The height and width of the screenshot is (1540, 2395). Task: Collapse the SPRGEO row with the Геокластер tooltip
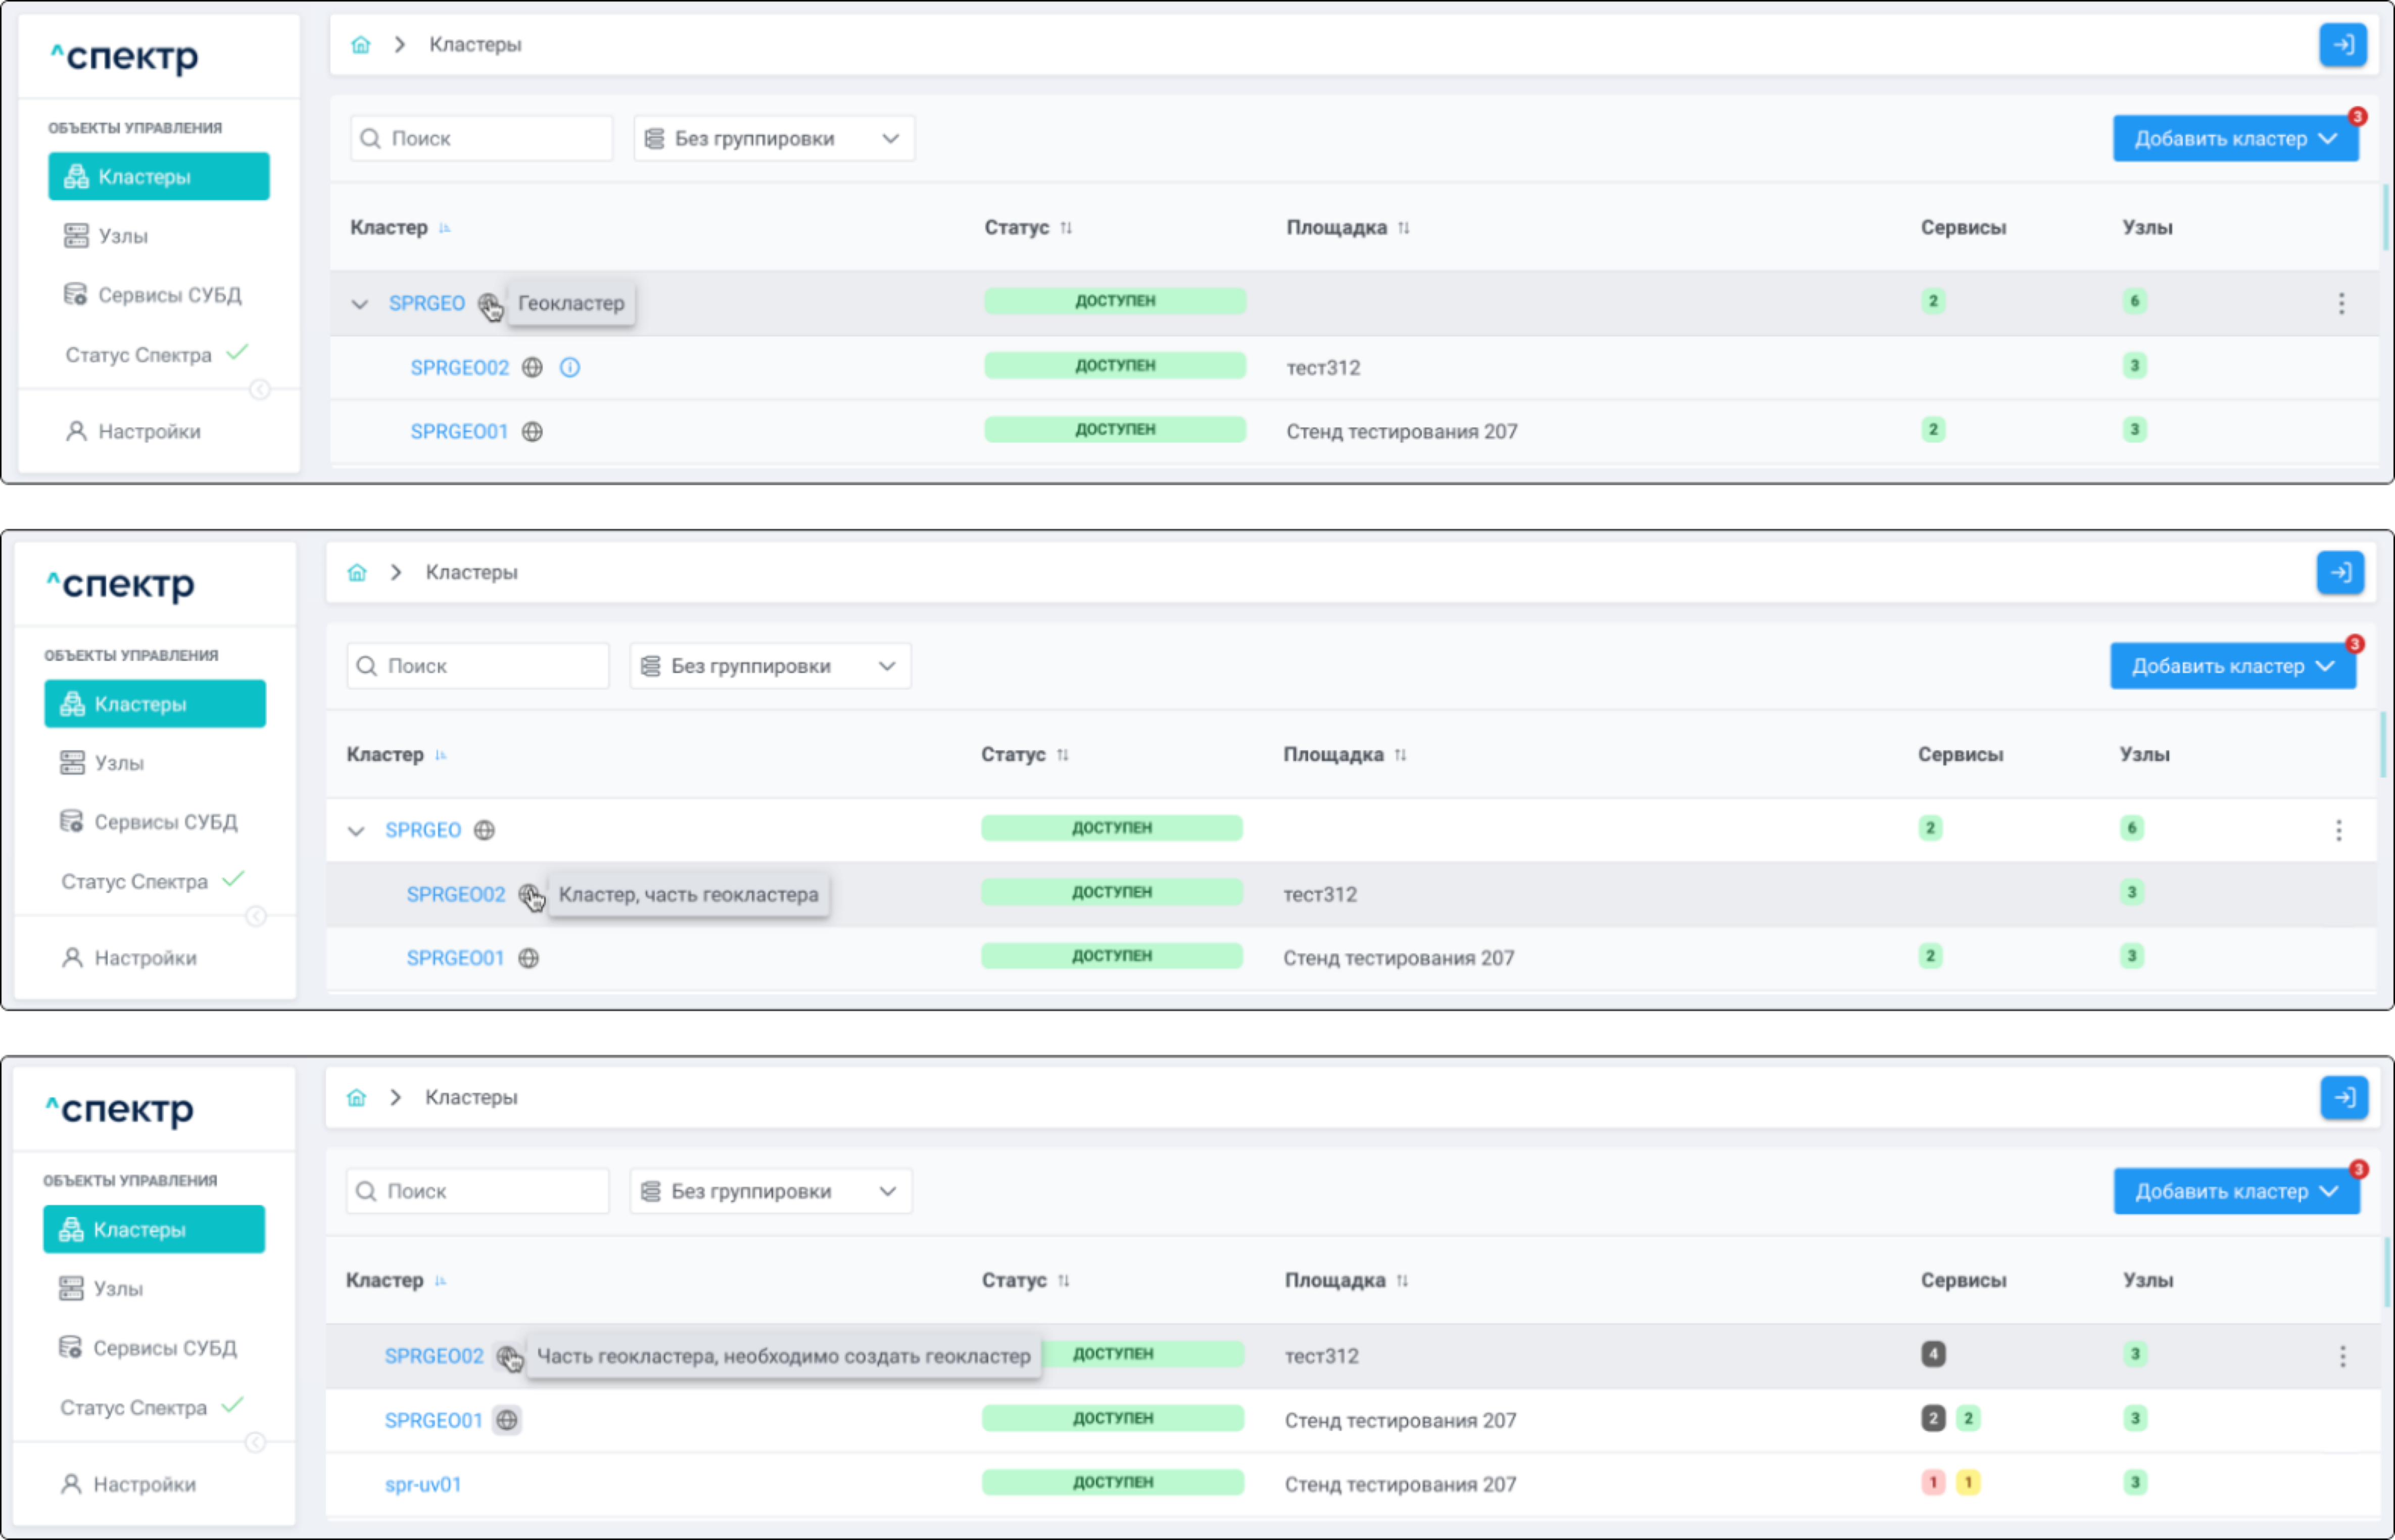click(x=360, y=304)
